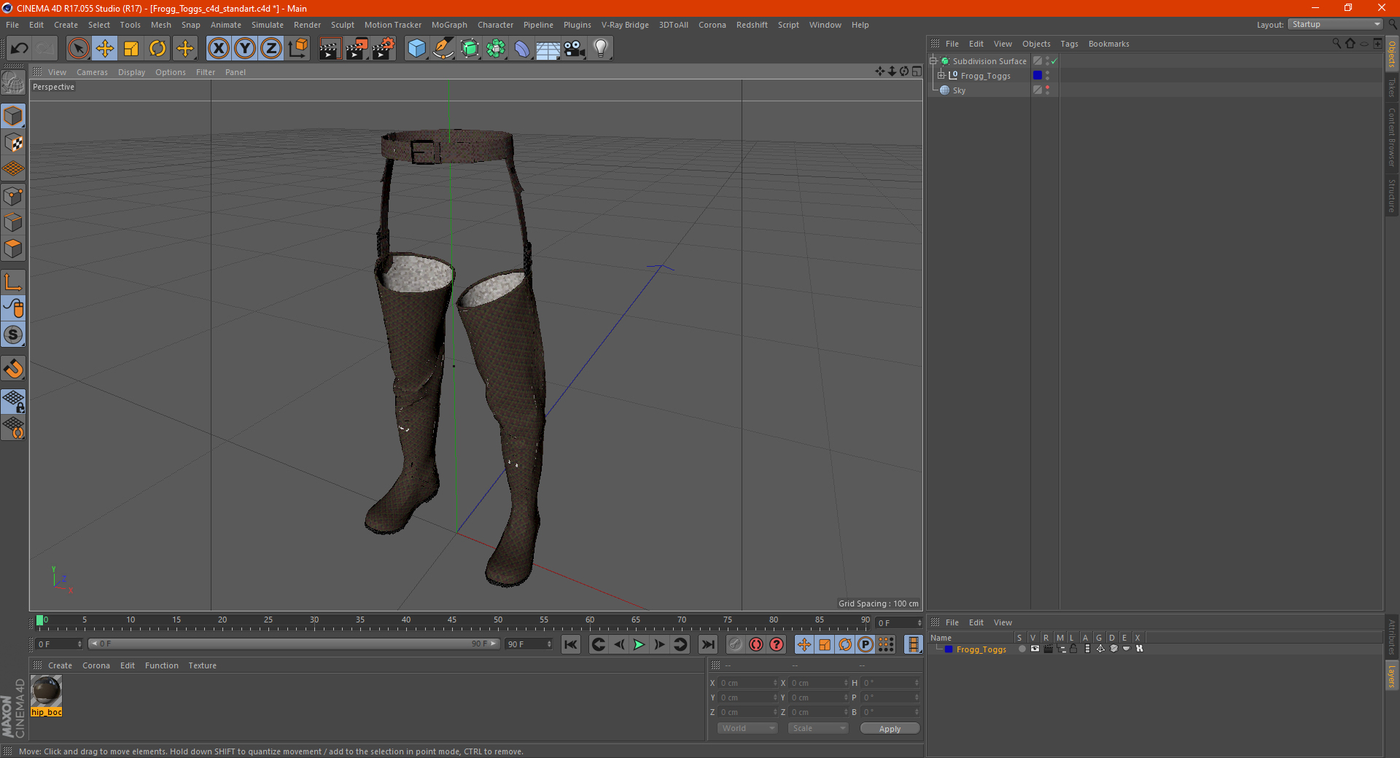The width and height of the screenshot is (1400, 758).
Task: Open the MoGraph menu
Action: point(449,25)
